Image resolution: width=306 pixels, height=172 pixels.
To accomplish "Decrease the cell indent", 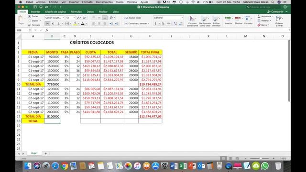I will [x=111, y=23].
